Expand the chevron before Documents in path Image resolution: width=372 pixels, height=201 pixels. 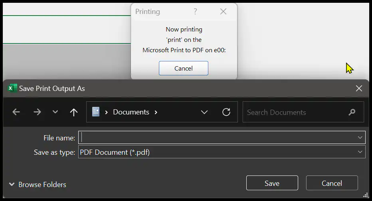[x=106, y=112]
